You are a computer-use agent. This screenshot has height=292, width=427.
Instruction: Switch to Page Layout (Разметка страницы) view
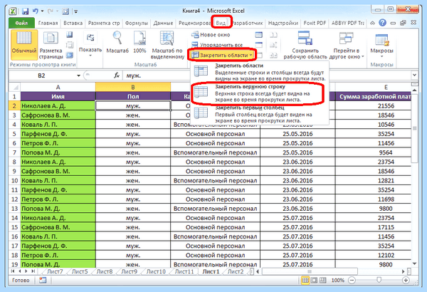[51, 45]
